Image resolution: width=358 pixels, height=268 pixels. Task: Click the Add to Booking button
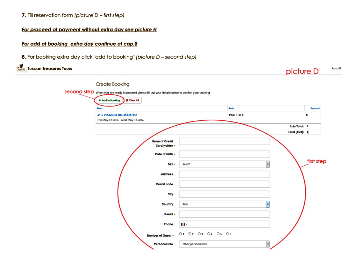point(109,100)
